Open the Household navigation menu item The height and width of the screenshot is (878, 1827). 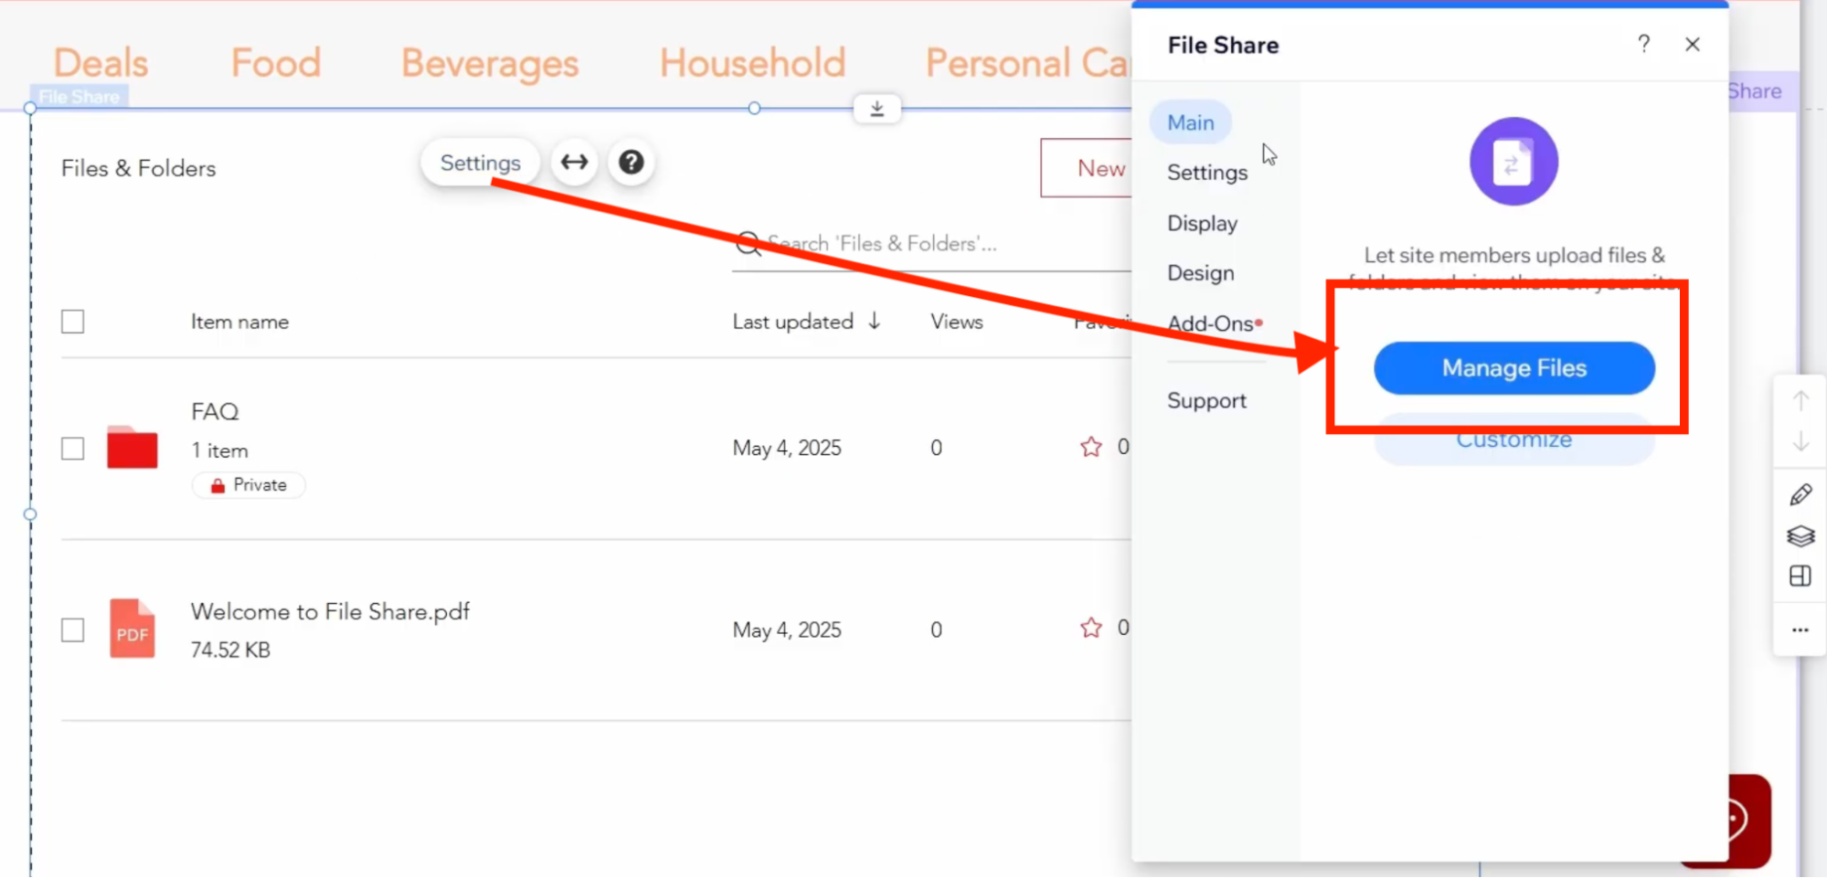752,63
